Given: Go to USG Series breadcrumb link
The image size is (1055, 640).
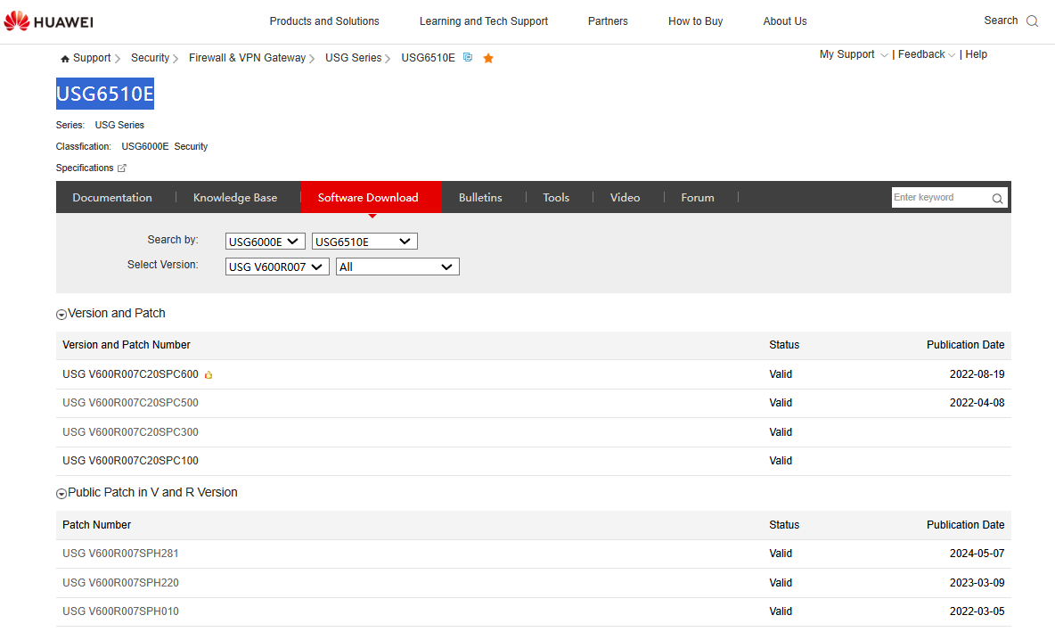Looking at the screenshot, I should (x=353, y=58).
